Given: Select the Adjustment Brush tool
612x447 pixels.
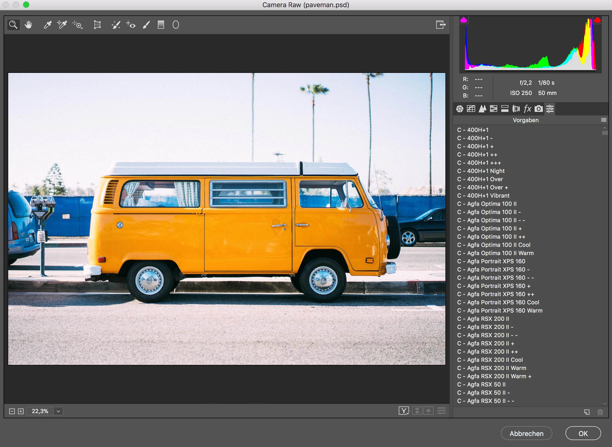Looking at the screenshot, I should [146, 25].
